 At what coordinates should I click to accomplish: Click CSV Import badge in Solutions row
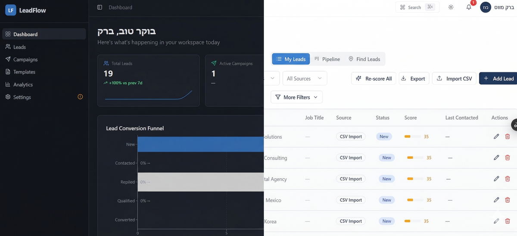(x=351, y=137)
